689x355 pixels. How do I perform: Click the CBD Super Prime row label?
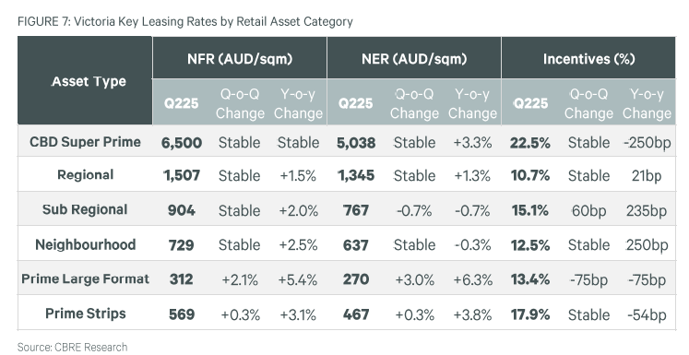coord(85,142)
